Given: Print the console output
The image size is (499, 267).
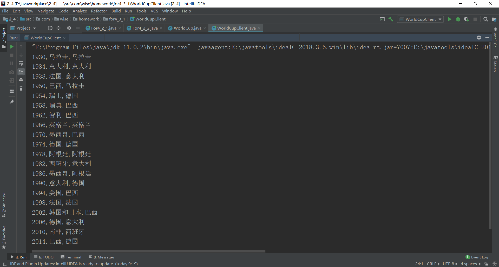Looking at the screenshot, I should 21,80.
